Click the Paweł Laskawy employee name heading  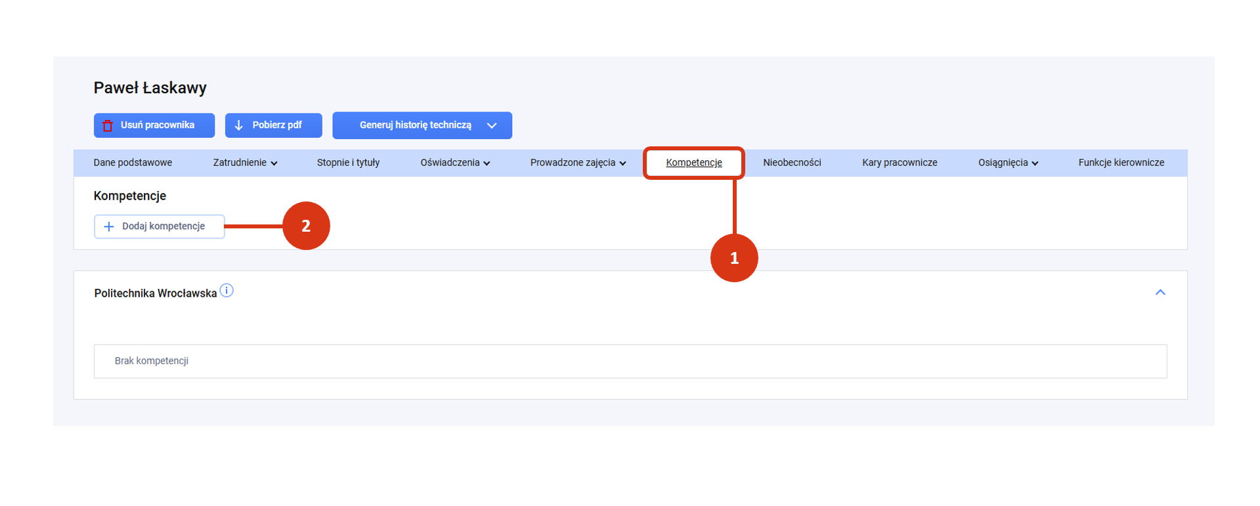(x=150, y=88)
